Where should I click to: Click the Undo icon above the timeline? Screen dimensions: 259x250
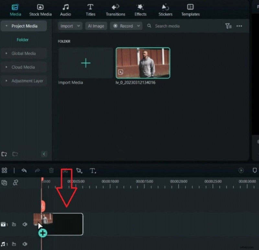[x=24, y=170]
